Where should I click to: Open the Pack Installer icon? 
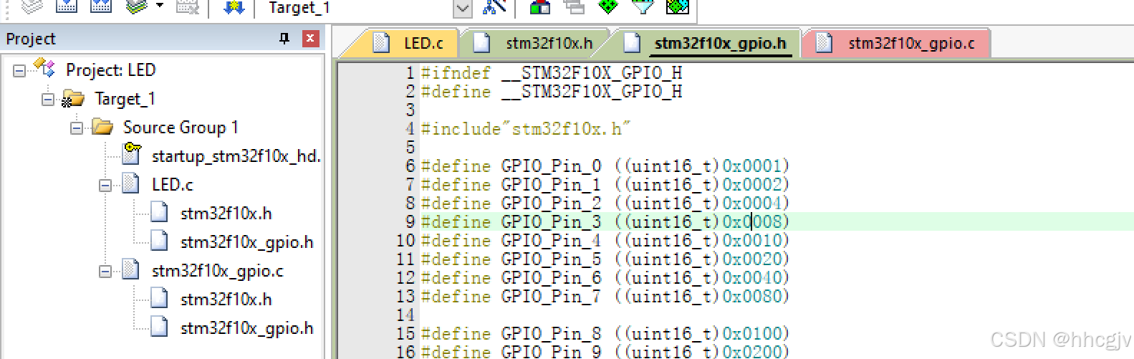click(x=677, y=6)
